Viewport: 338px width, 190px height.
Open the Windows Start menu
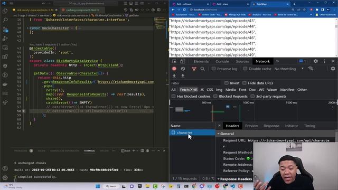click(x=98, y=186)
